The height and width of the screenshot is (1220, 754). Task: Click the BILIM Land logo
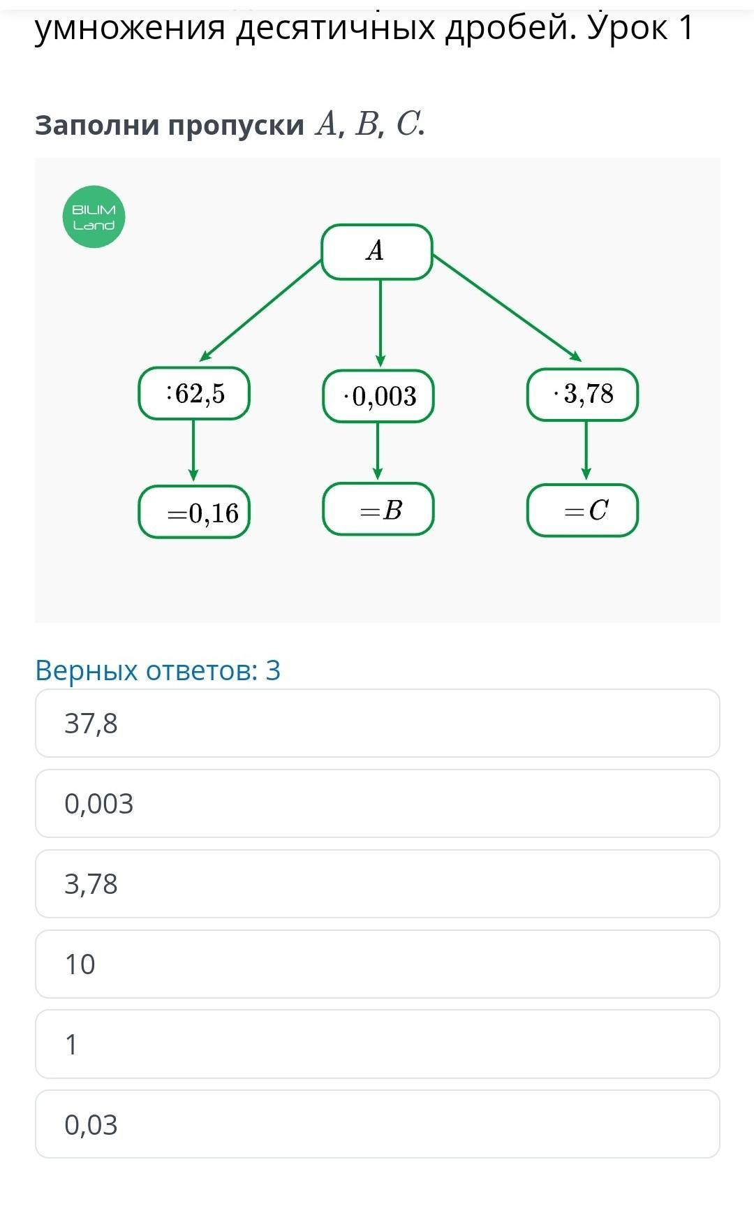pos(94,217)
